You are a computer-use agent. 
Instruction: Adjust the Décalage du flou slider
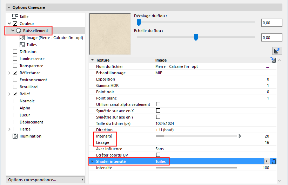pyautogui.click(x=139, y=23)
